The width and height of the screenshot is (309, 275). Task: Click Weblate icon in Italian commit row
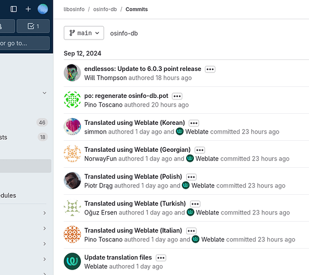point(196,239)
